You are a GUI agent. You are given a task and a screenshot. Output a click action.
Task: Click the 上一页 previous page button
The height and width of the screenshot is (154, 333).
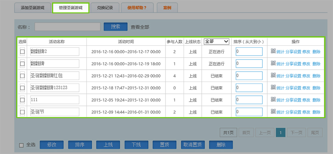(x=265, y=133)
